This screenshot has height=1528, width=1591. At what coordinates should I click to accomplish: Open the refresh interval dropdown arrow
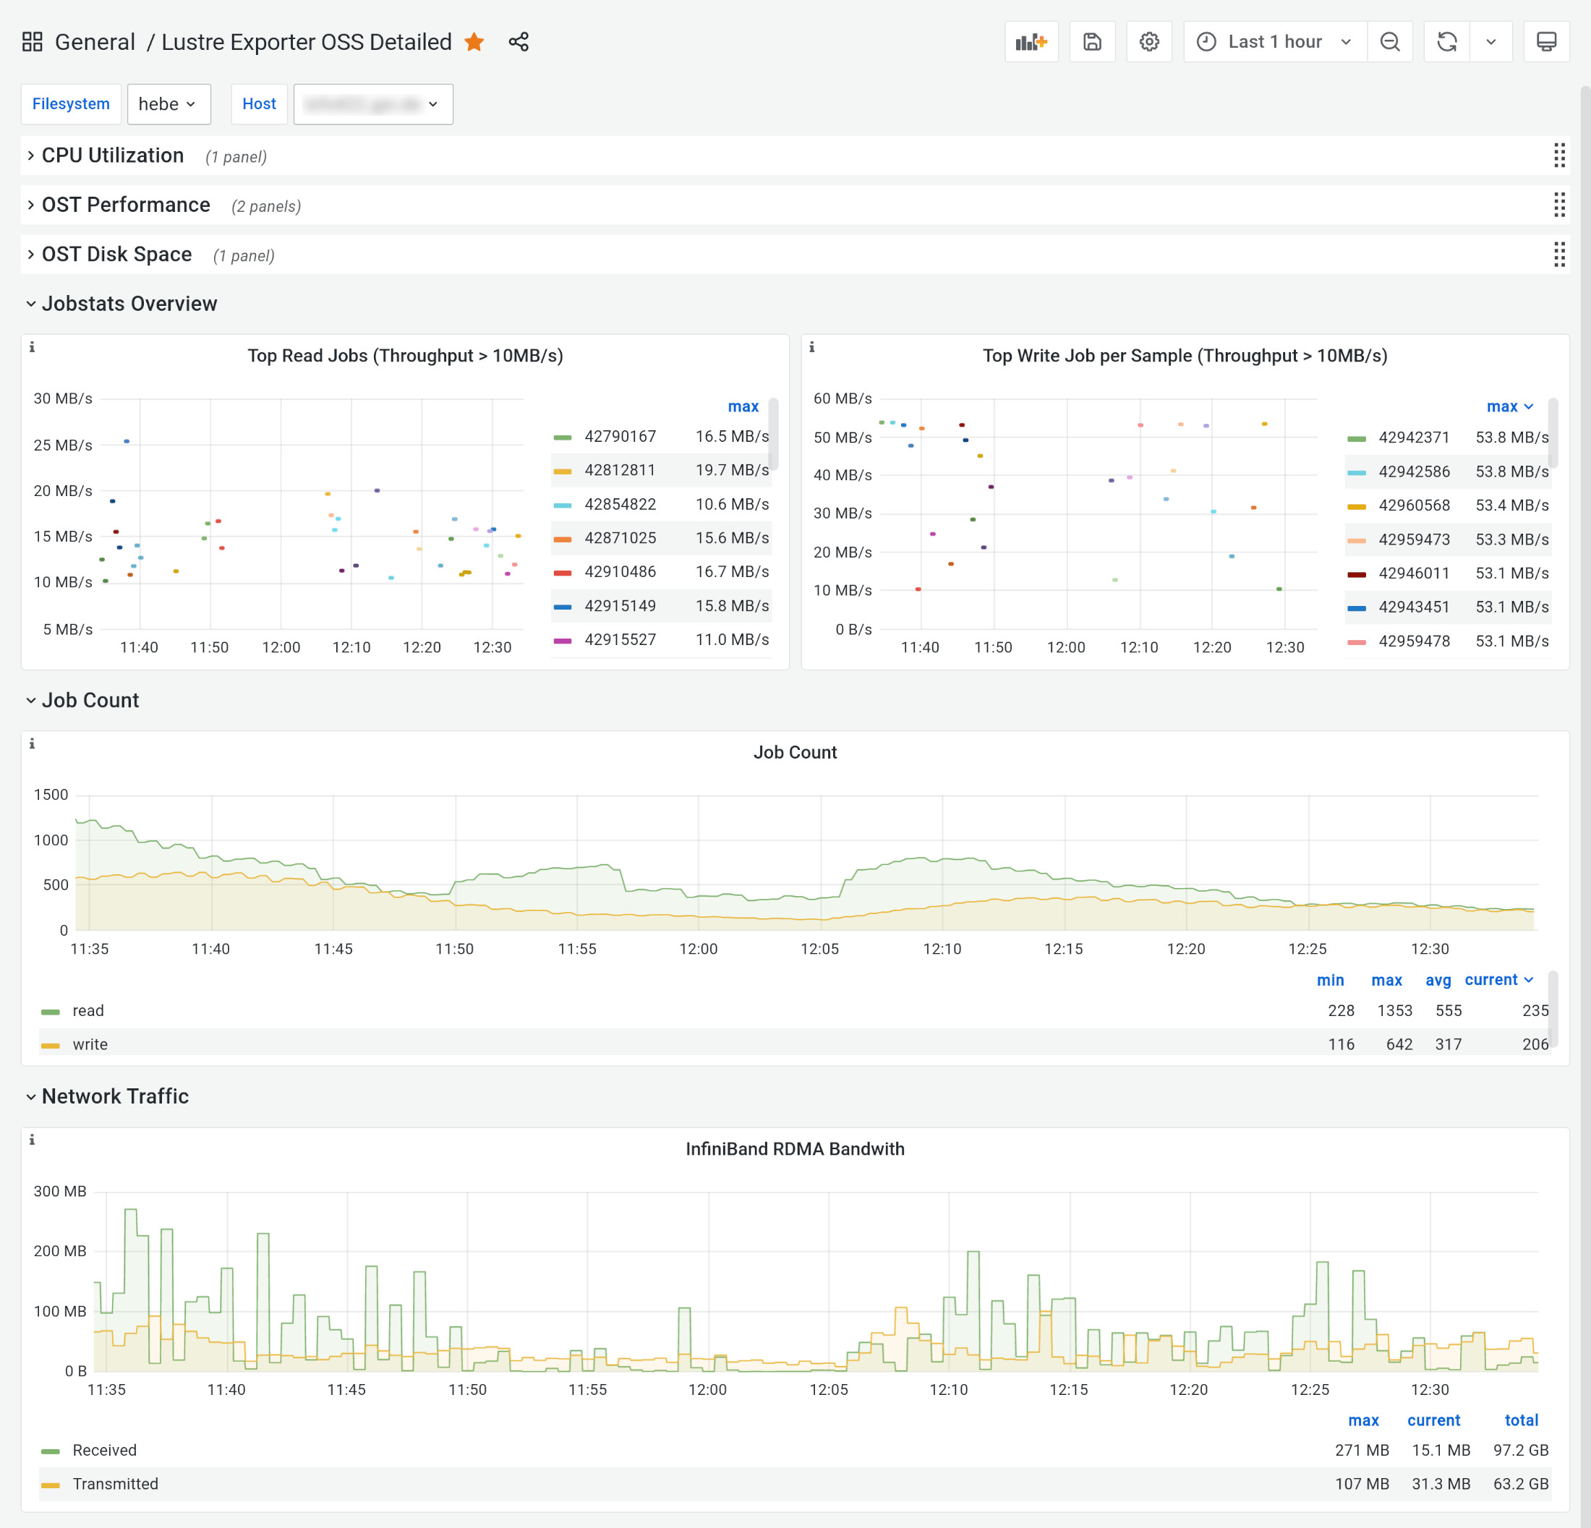[x=1490, y=41]
